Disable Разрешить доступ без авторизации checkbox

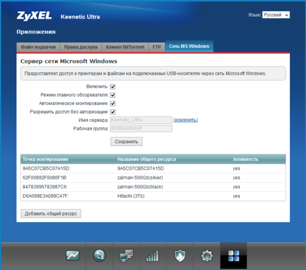(113, 112)
